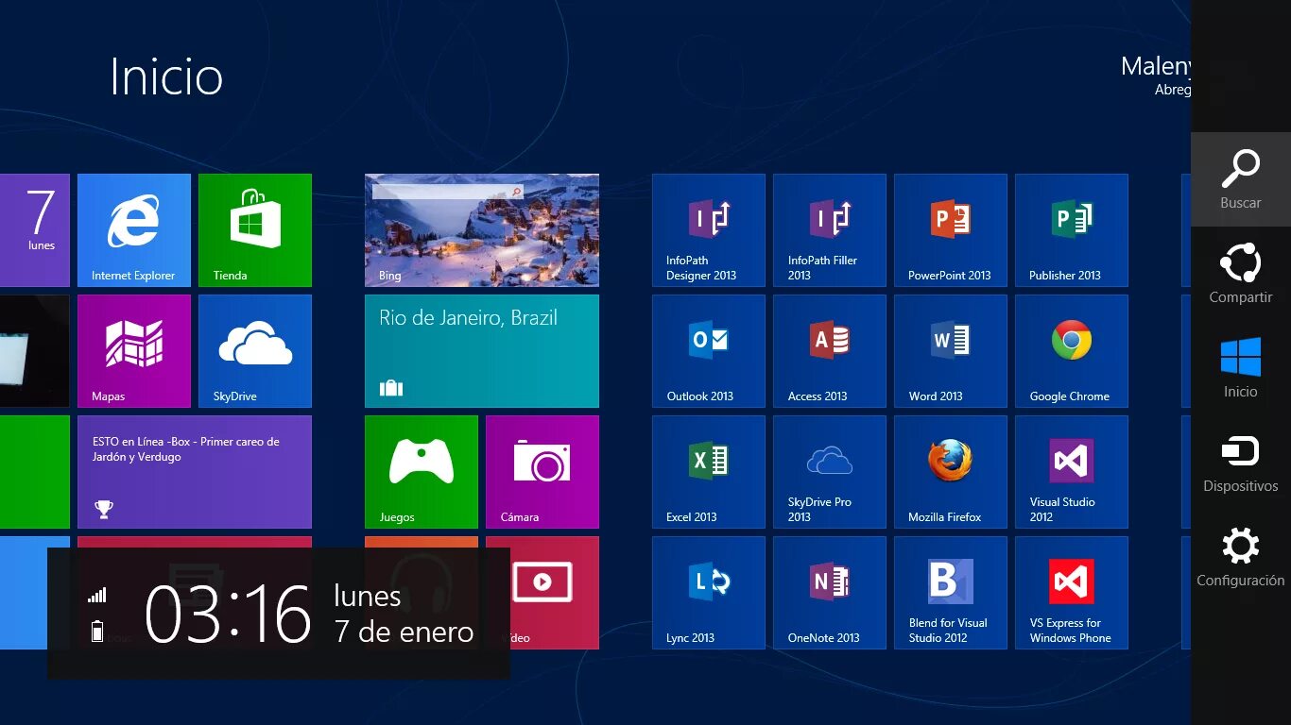The image size is (1291, 725).
Task: Launch InfoPath Filler 2013
Action: coord(830,230)
